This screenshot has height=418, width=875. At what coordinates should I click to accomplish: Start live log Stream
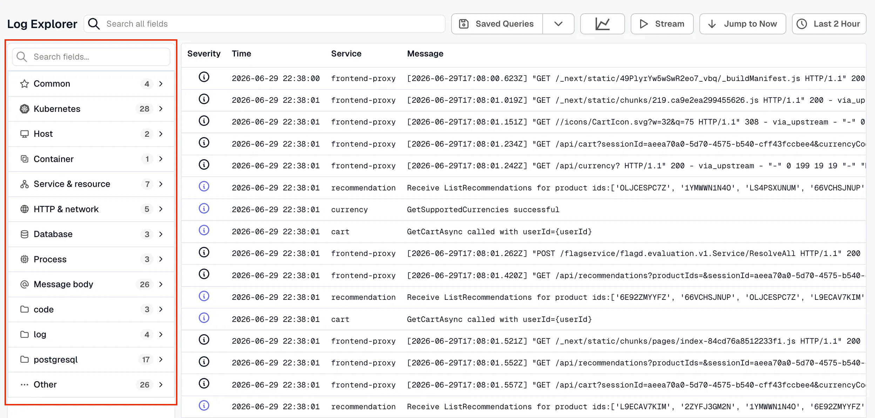tap(662, 24)
